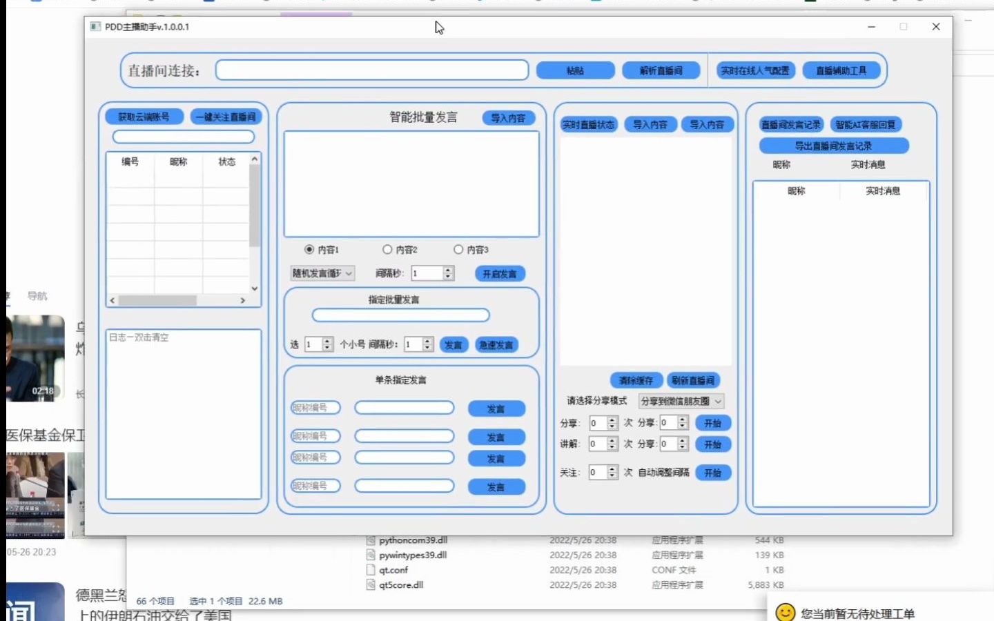Click 您当前暂无待处理工单 notification text

[x=857, y=613]
